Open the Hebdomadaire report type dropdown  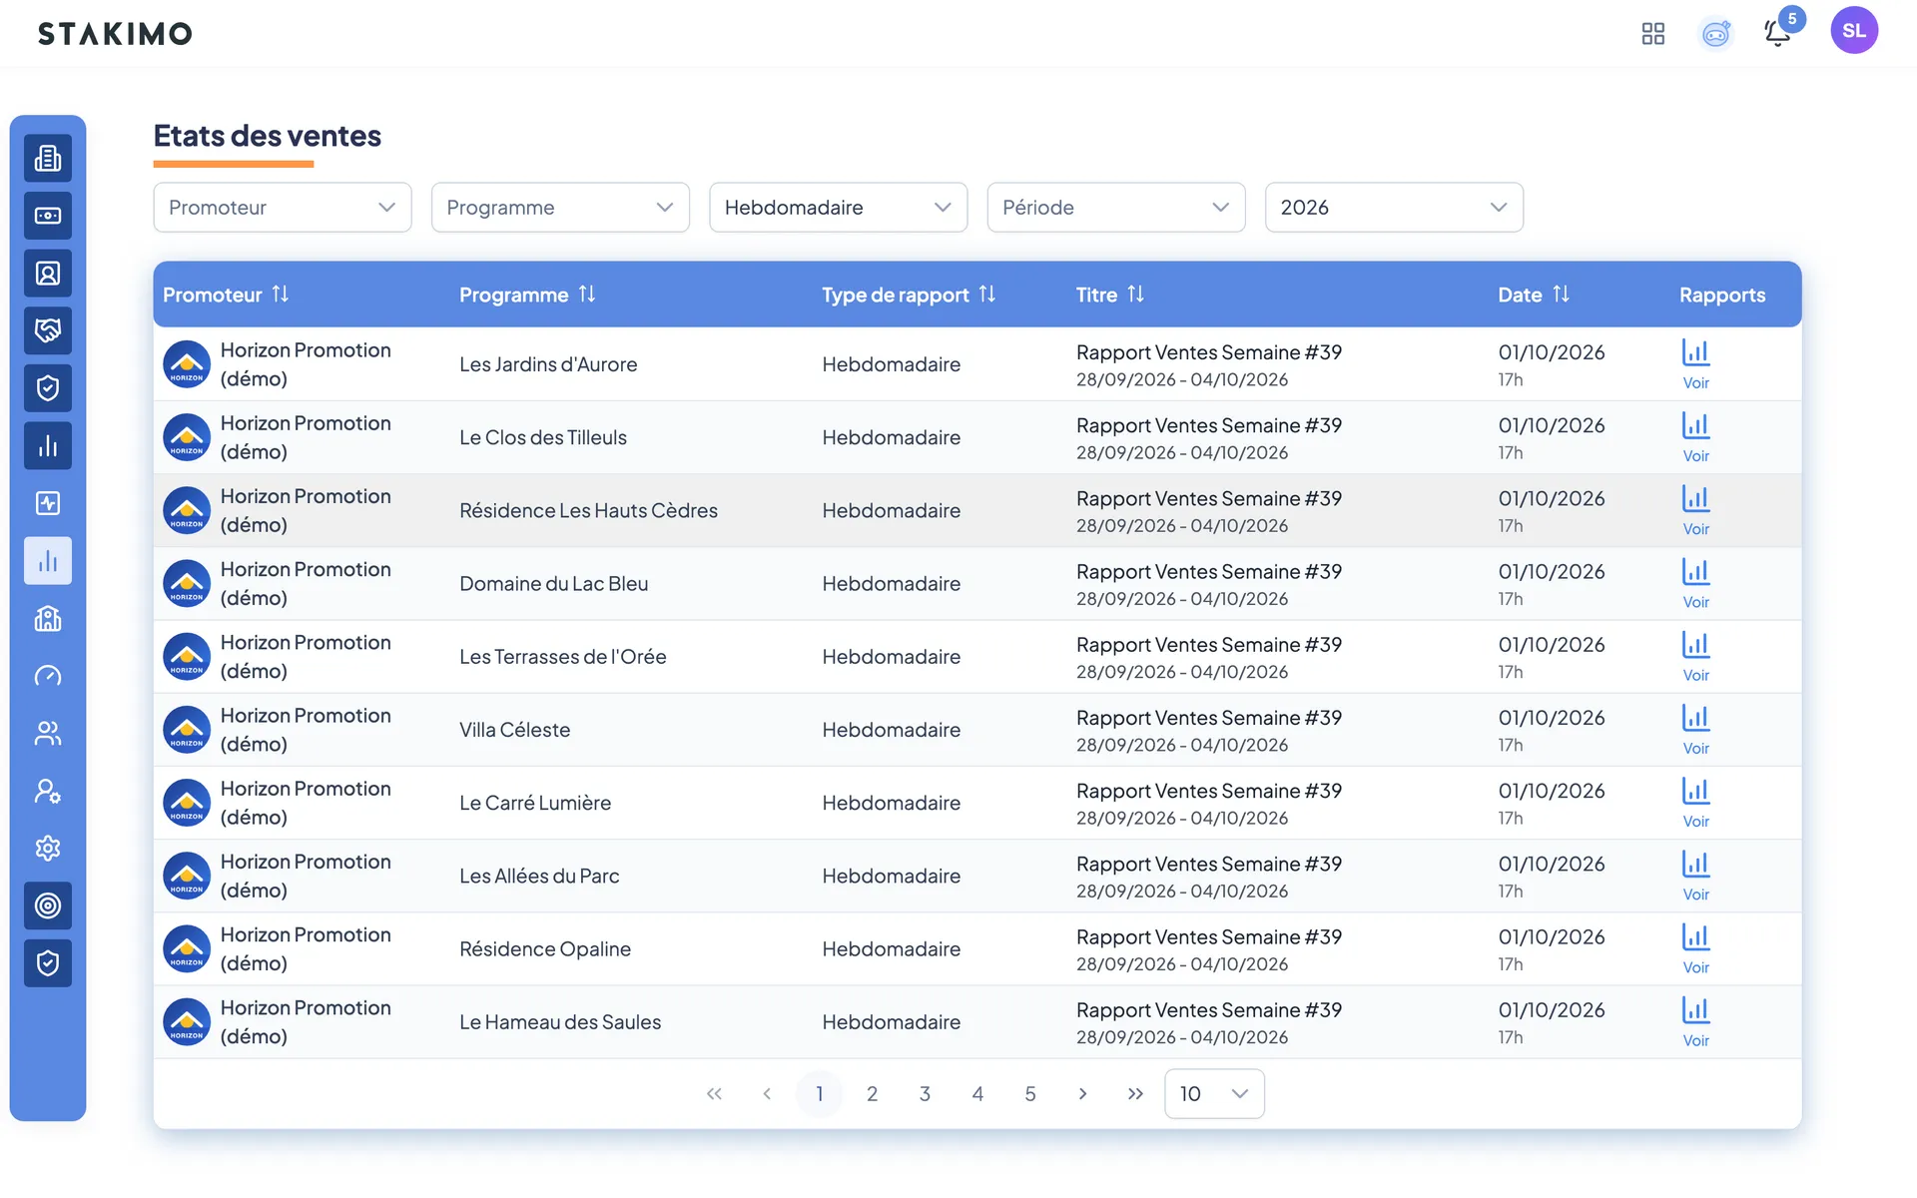coord(838,208)
